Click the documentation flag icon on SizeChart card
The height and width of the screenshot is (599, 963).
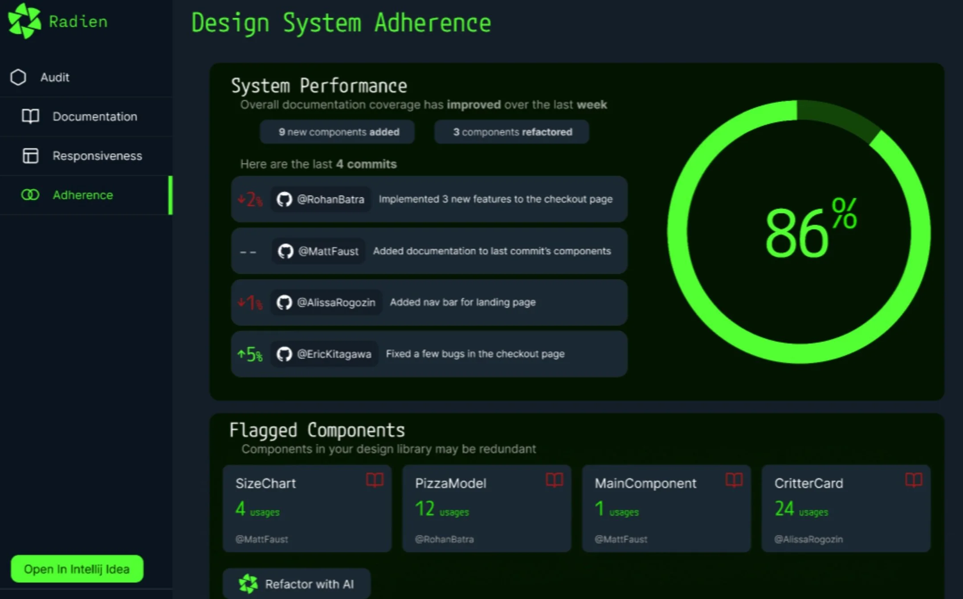click(375, 480)
